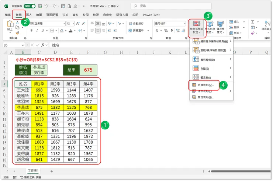Open the Power Pivot ribbon tab
Screen dimensions: 273x181
coord(151,15)
